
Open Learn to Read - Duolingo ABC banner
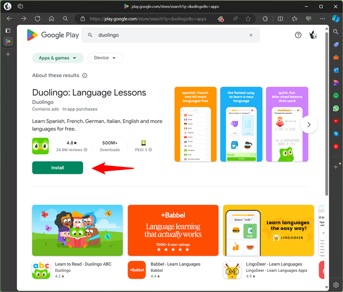(x=77, y=230)
